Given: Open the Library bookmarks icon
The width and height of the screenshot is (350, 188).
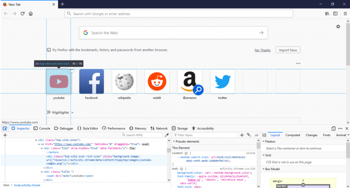Looking at the screenshot, I should pyautogui.click(x=327, y=14).
